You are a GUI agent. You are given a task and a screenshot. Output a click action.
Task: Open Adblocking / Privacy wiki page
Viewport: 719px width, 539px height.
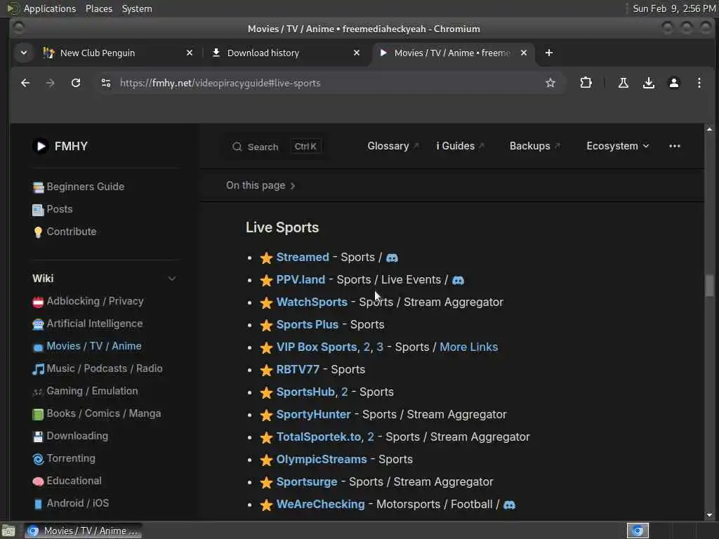[88, 301]
